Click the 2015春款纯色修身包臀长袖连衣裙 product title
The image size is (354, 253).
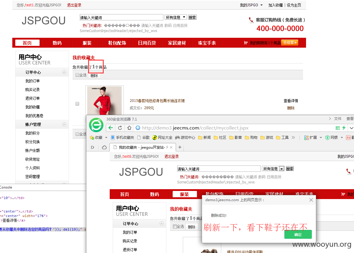pos(157,101)
